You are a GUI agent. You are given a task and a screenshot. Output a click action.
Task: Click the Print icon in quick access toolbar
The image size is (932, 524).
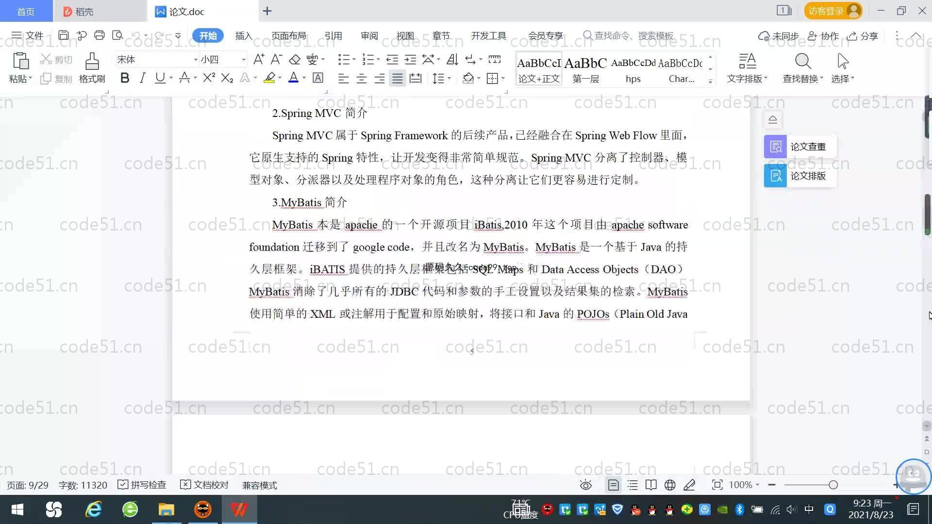click(100, 35)
